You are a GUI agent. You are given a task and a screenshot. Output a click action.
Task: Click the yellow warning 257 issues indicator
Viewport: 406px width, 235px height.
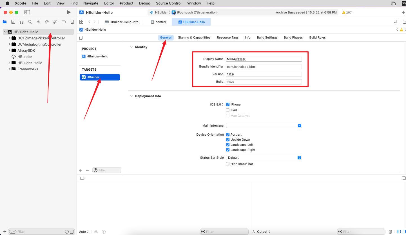tap(347, 12)
